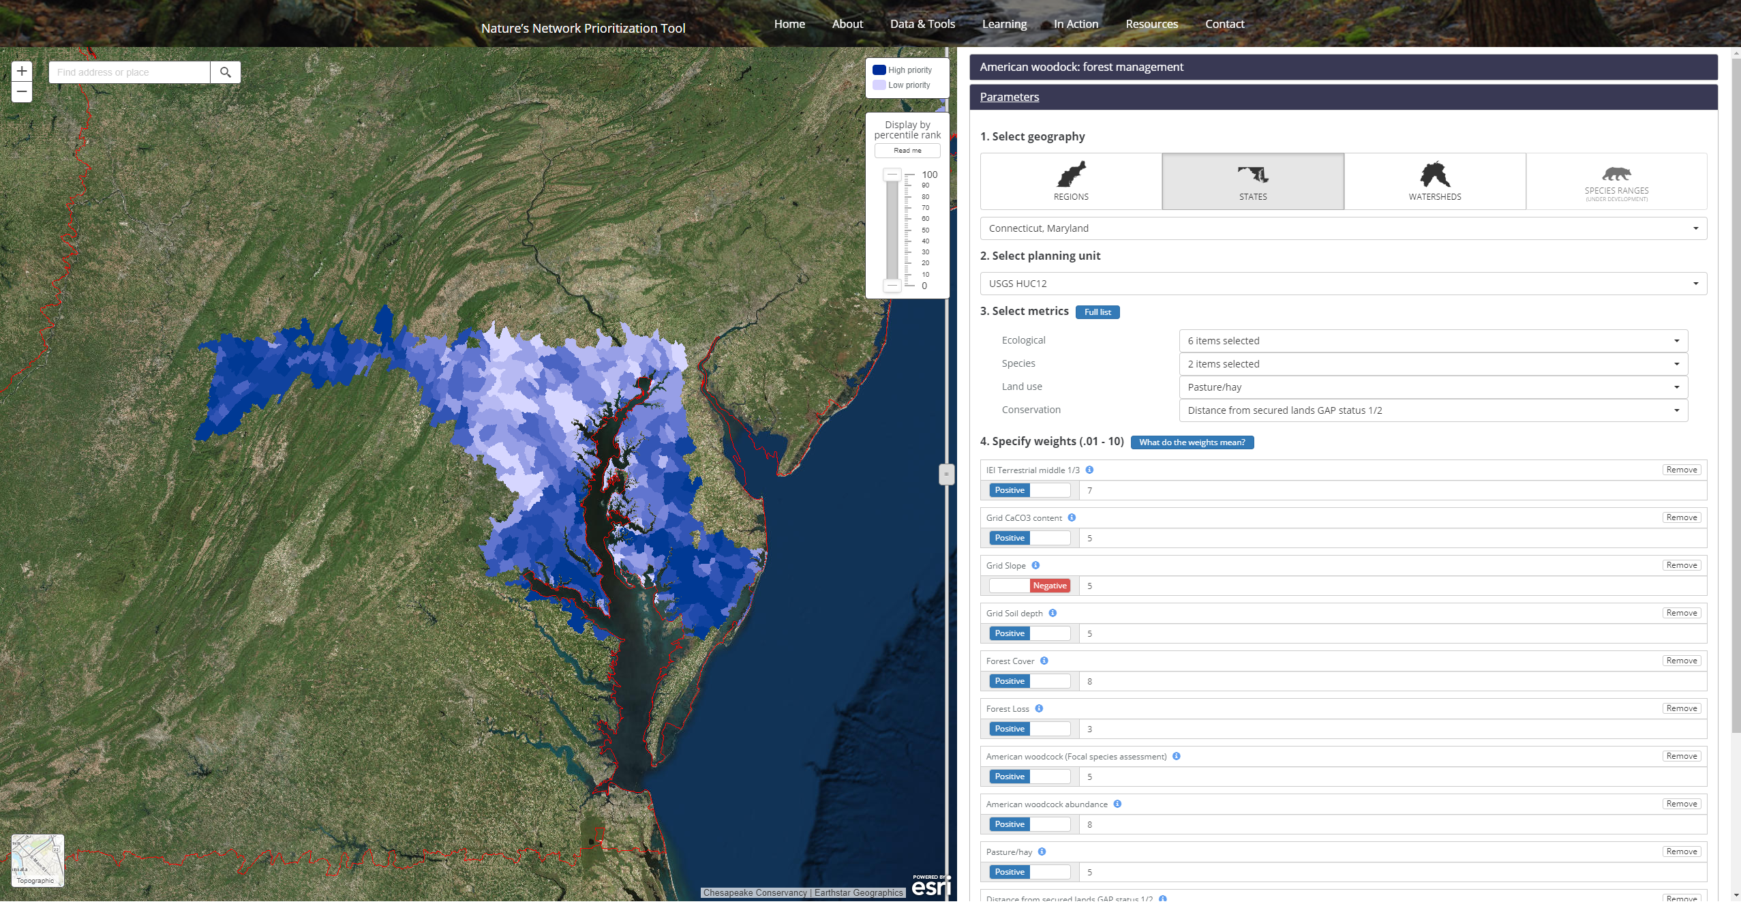Zoom out on the map
This screenshot has width=1741, height=904.
point(22,92)
